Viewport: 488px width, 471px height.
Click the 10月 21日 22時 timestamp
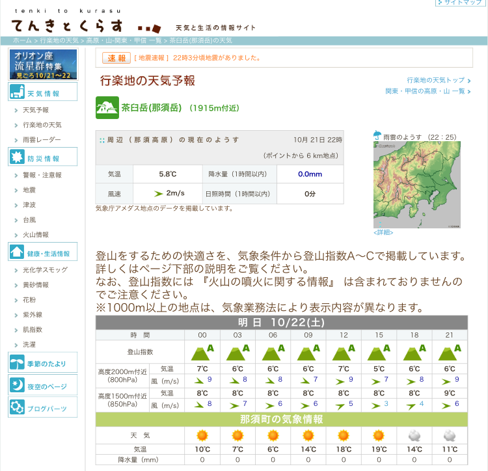(x=318, y=140)
